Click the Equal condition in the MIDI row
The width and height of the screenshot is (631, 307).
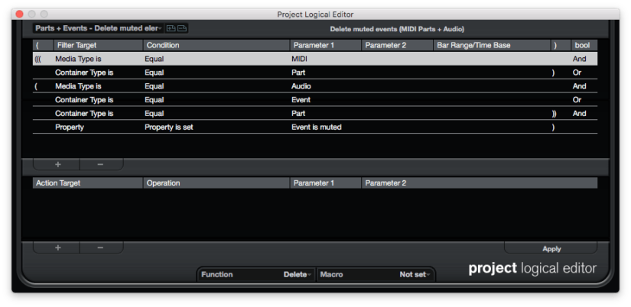154,59
